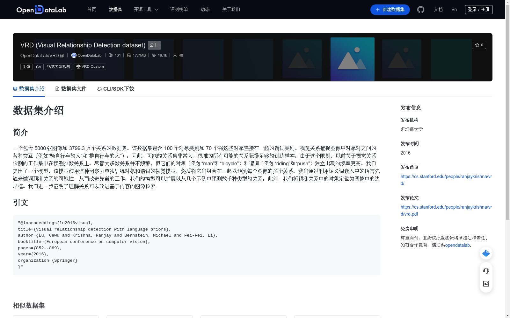The width and height of the screenshot is (510, 318).
Task: Switch to CLI/SDK下载 tab
Action: (x=115, y=89)
